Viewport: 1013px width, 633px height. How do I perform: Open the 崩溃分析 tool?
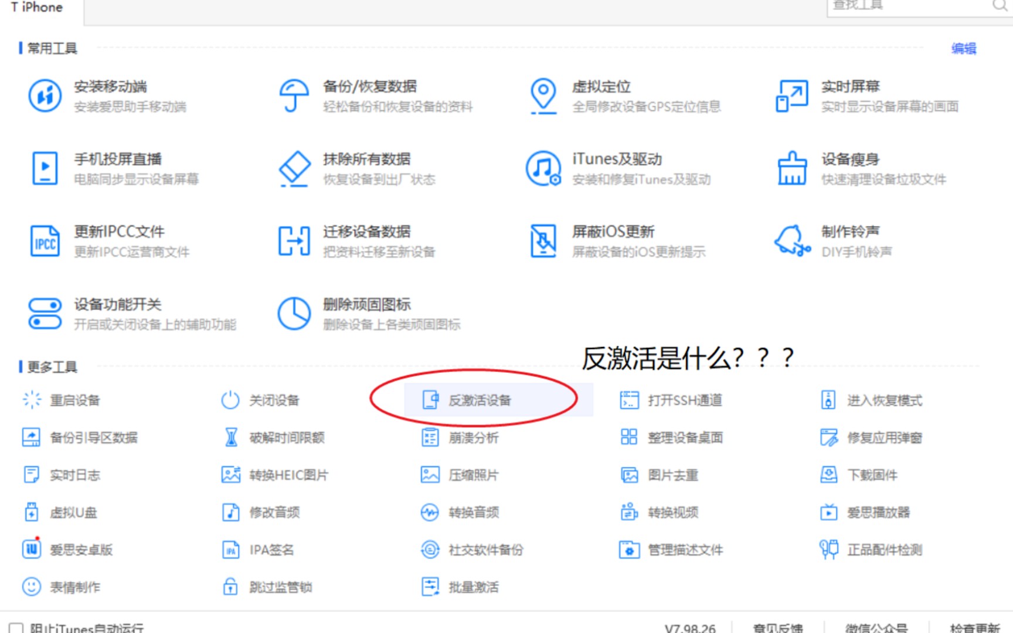pos(460,438)
